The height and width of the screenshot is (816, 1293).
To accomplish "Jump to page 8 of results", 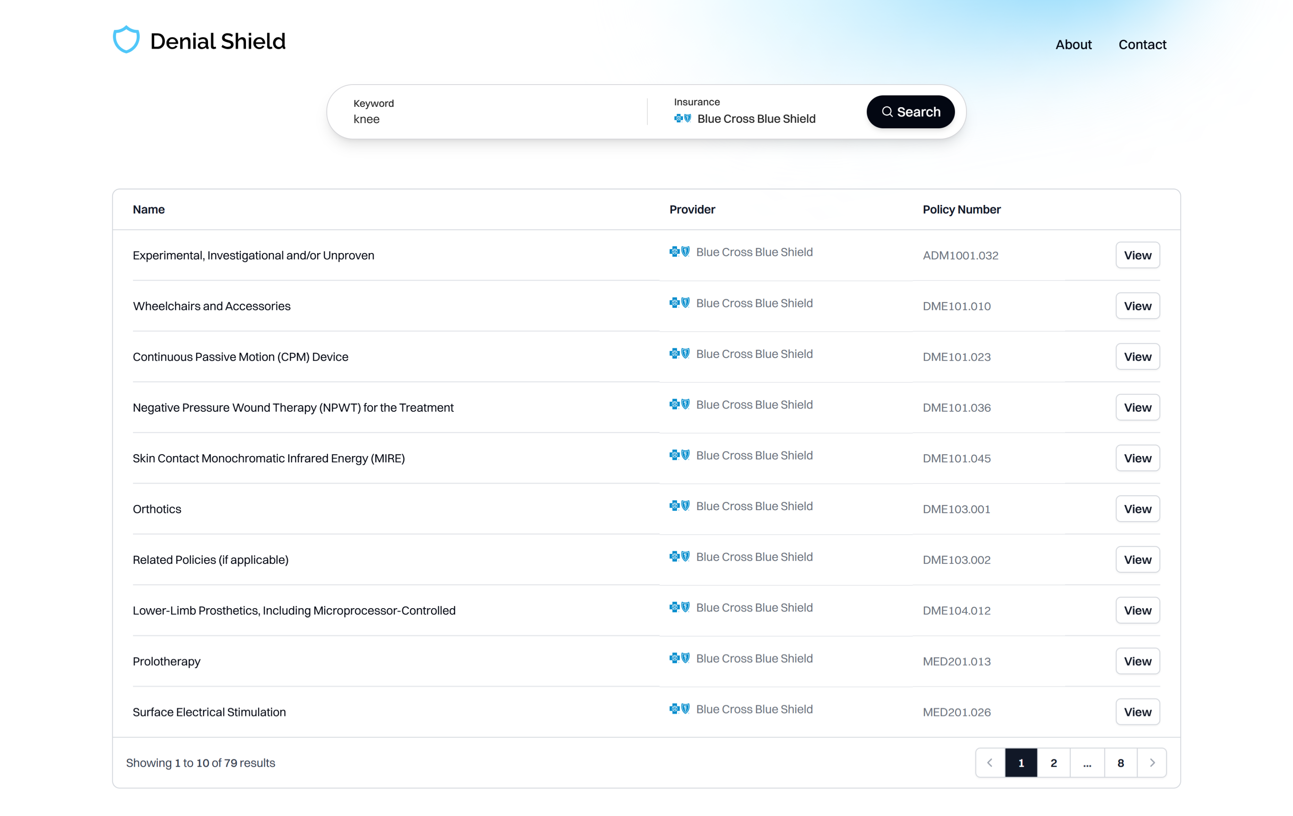I will (x=1121, y=762).
